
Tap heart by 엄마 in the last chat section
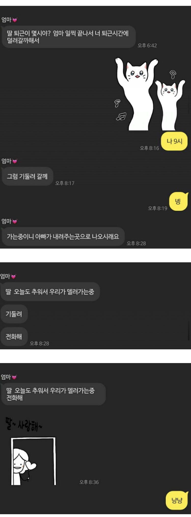point(14,377)
